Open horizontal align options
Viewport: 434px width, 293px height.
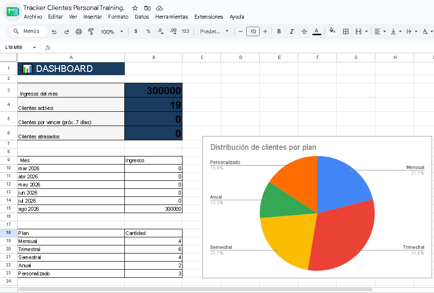[x=377, y=31]
